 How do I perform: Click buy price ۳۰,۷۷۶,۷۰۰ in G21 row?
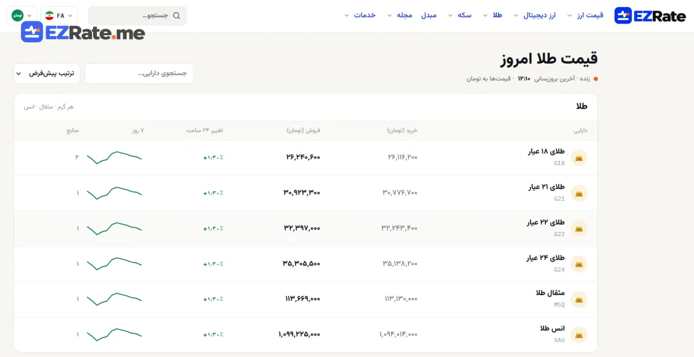[x=400, y=192]
